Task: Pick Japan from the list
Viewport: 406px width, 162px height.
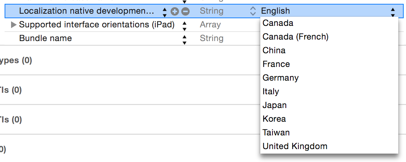Action: click(274, 105)
